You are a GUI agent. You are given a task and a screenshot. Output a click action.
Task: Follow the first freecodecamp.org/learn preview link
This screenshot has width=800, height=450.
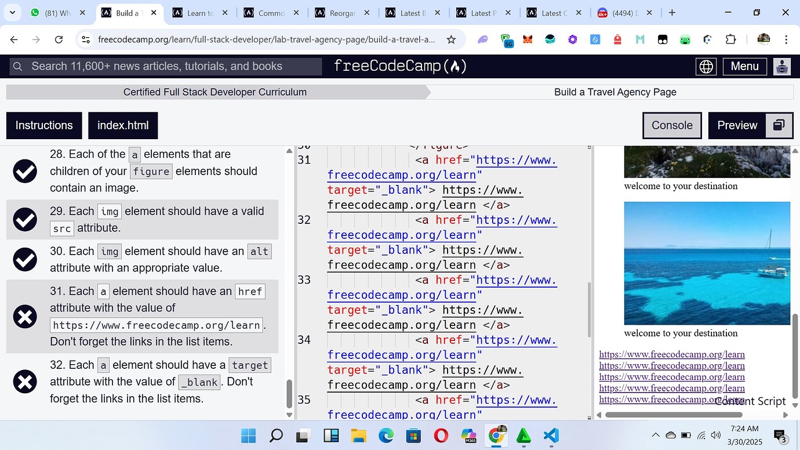(671, 354)
